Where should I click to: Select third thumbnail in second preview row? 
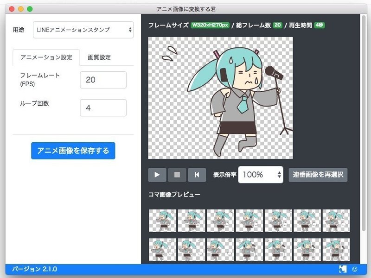(x=220, y=249)
